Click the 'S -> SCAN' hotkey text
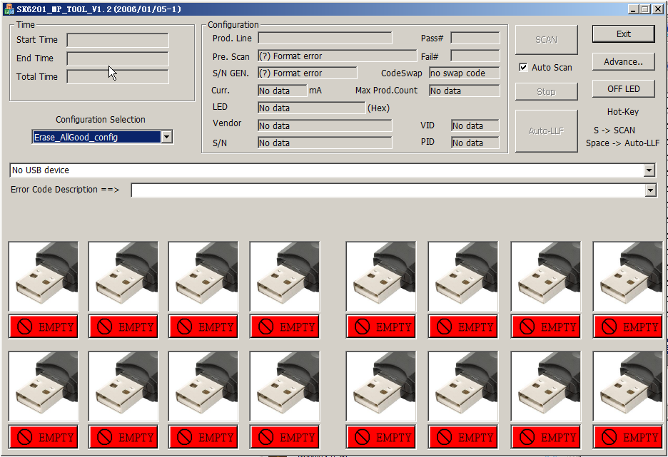Viewport: 668px width, 457px height. (x=614, y=130)
